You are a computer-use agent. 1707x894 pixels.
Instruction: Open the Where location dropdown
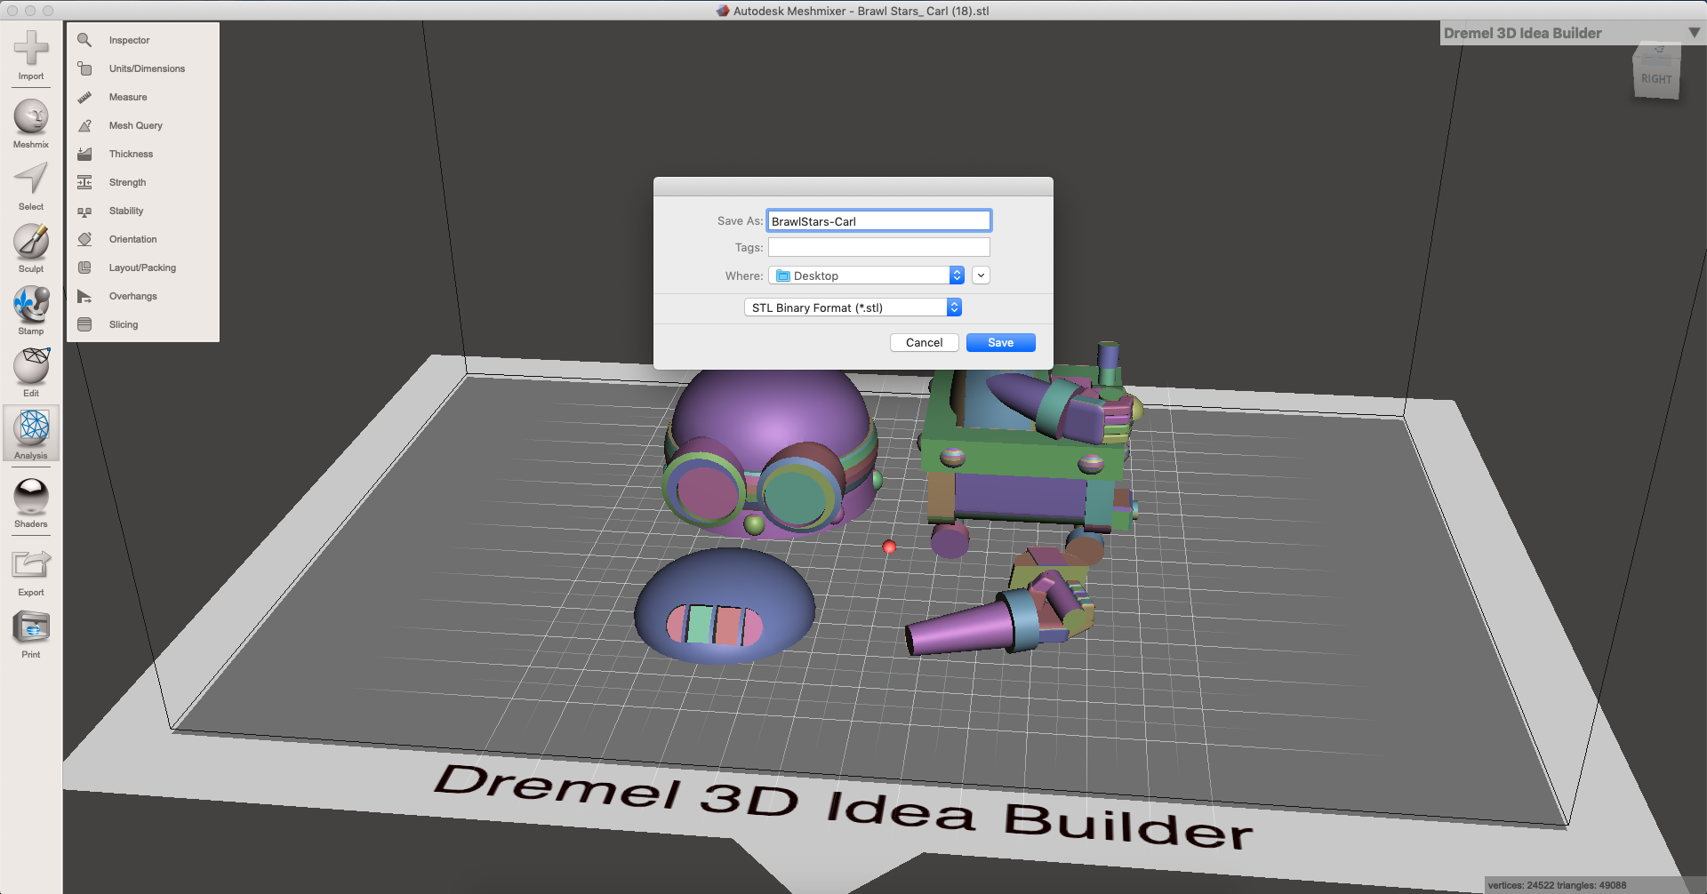click(x=866, y=275)
